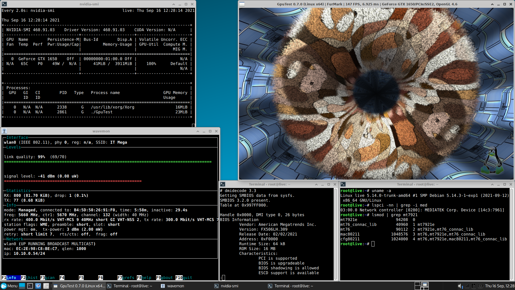Open the clipboard manager tray icon
Viewport: 515px width, 290px height.
point(473,286)
